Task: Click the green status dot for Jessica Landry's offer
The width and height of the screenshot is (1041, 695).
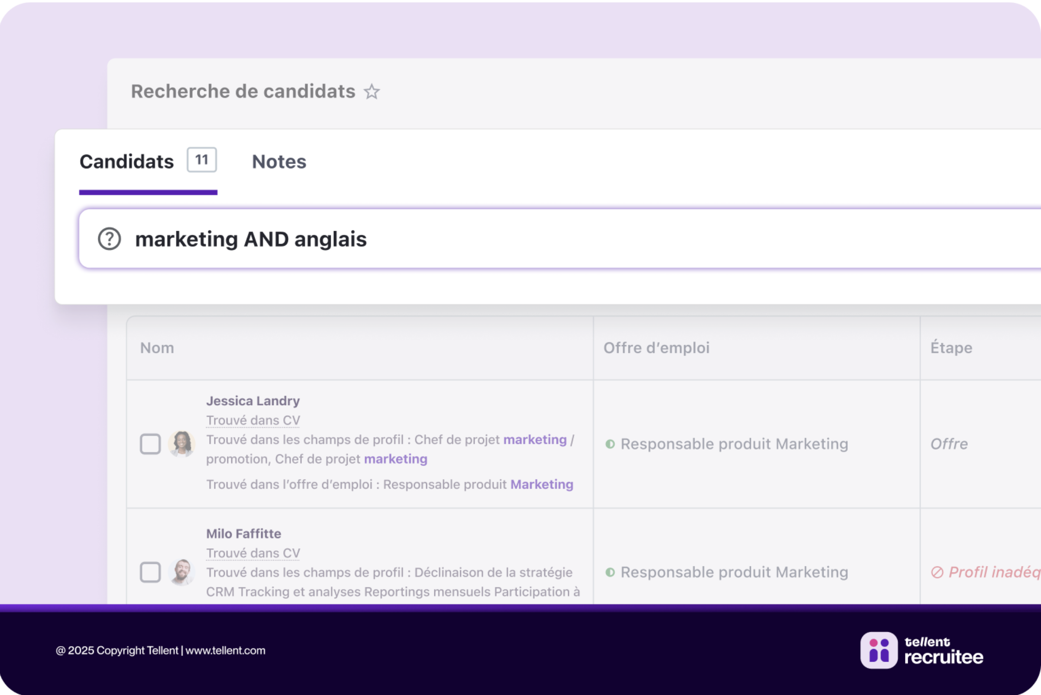Action: 610,444
